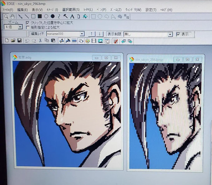This screenshot has width=212, height=185.
Task: Select the magnifier zoom tool
Action: click(x=6, y=17)
